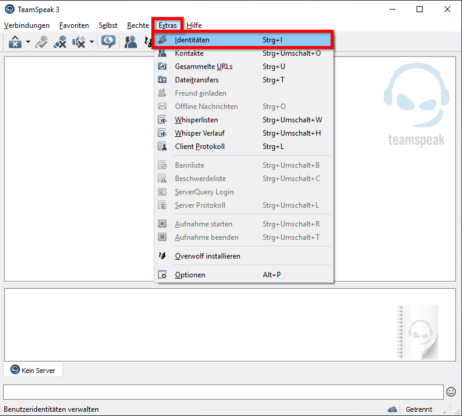Open the Verbindungen menu
This screenshot has height=416, width=462.
pyautogui.click(x=27, y=25)
